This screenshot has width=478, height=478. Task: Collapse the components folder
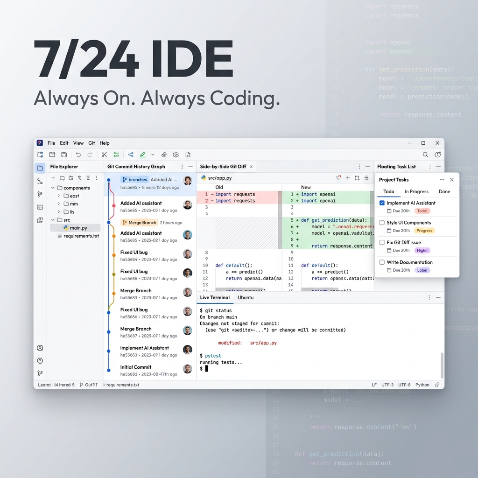tap(53, 188)
